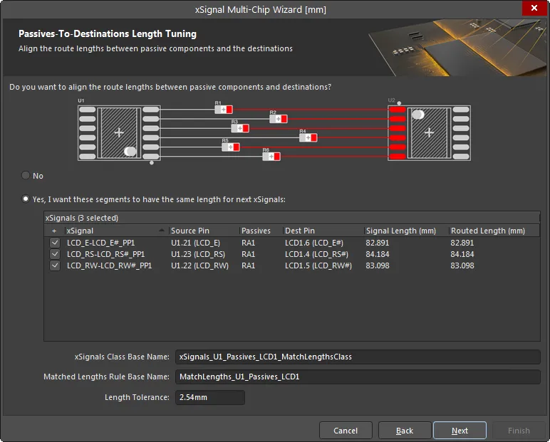Select the No radio button
Image resolution: width=550 pixels, height=442 pixels.
pos(26,176)
